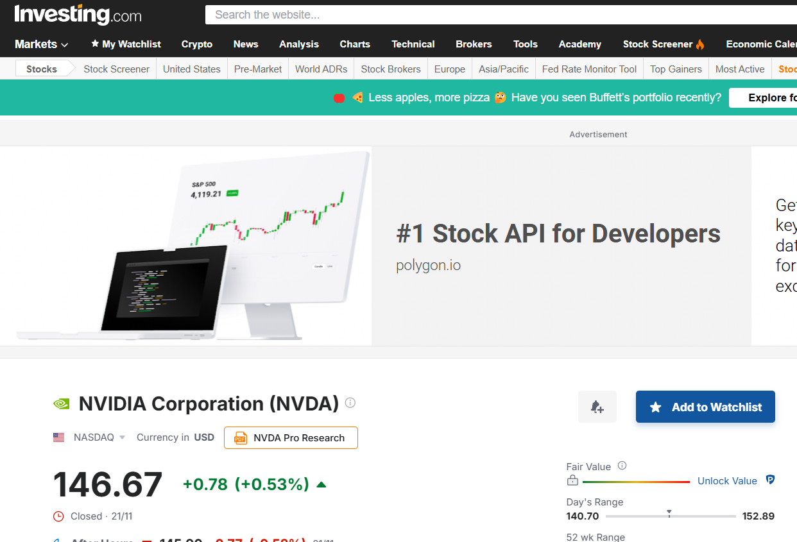Click the pizza emoji in the teal banner
This screenshot has height=542, width=797.
(x=357, y=97)
